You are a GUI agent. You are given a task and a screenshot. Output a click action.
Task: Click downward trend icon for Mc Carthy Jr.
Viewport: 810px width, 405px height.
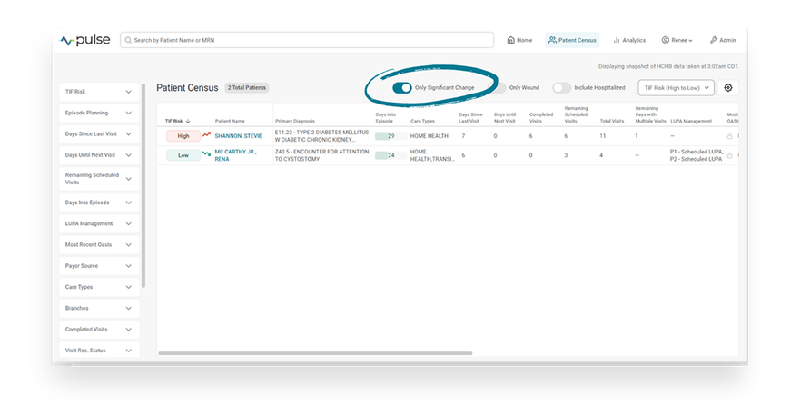click(x=207, y=153)
